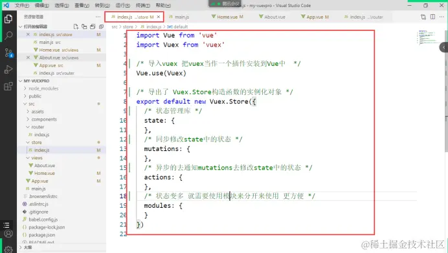Screen dimensions: 448x253
Task: Open the Explorer view in activity bar
Action: [x=8, y=19]
